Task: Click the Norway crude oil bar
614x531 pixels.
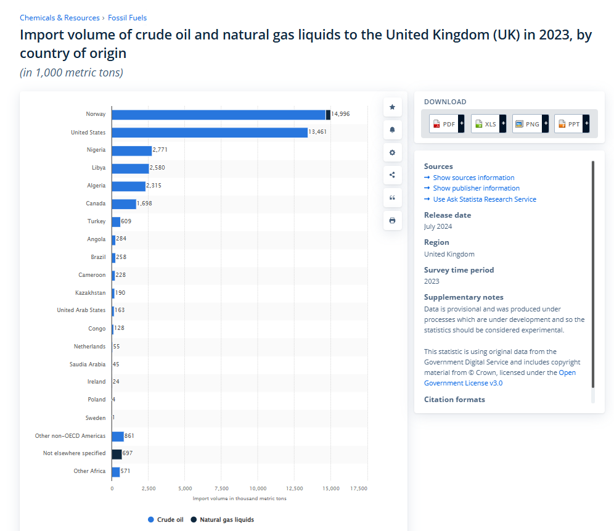Action: 218,115
